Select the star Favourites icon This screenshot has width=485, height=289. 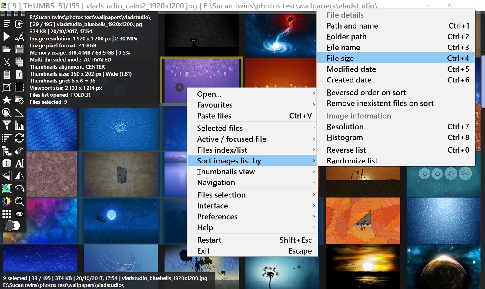[6, 100]
